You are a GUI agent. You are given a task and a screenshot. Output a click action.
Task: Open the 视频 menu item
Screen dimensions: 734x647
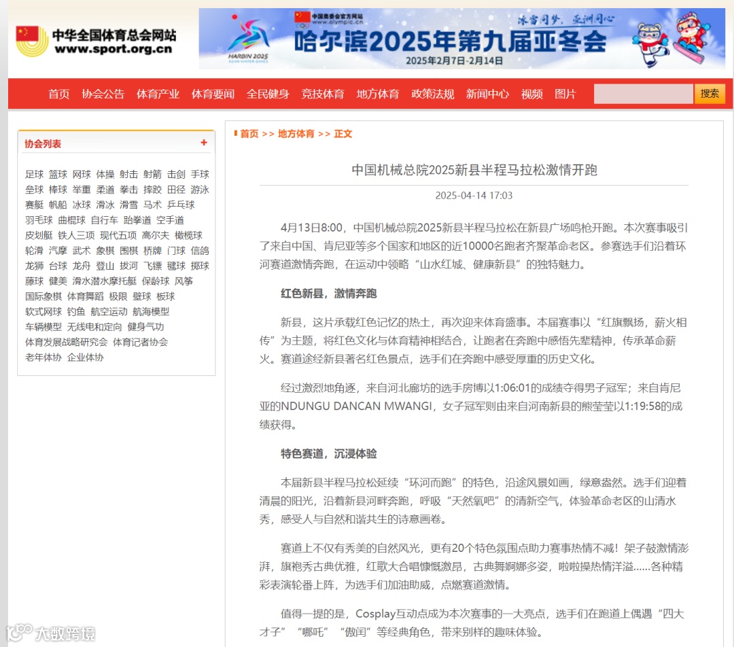coord(531,94)
